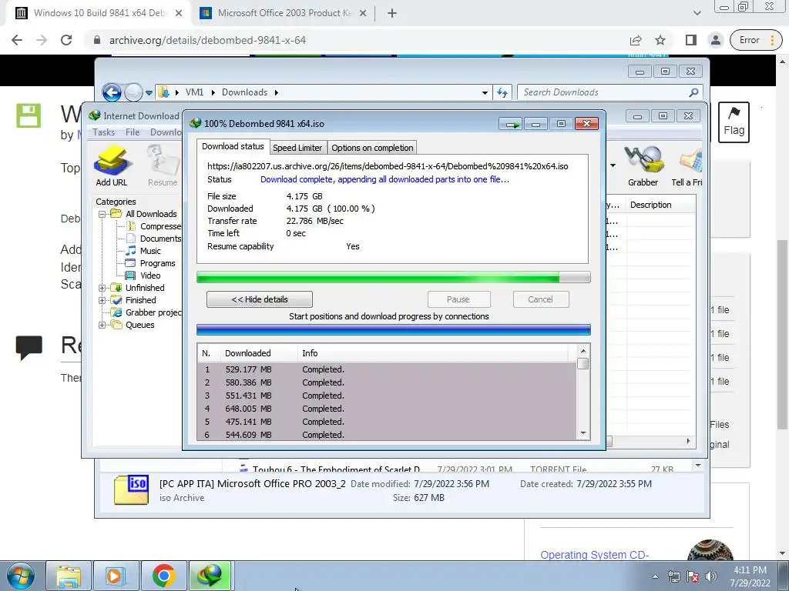Open the Explorer address bar dropdown
This screenshot has height=591, width=789.
(485, 92)
